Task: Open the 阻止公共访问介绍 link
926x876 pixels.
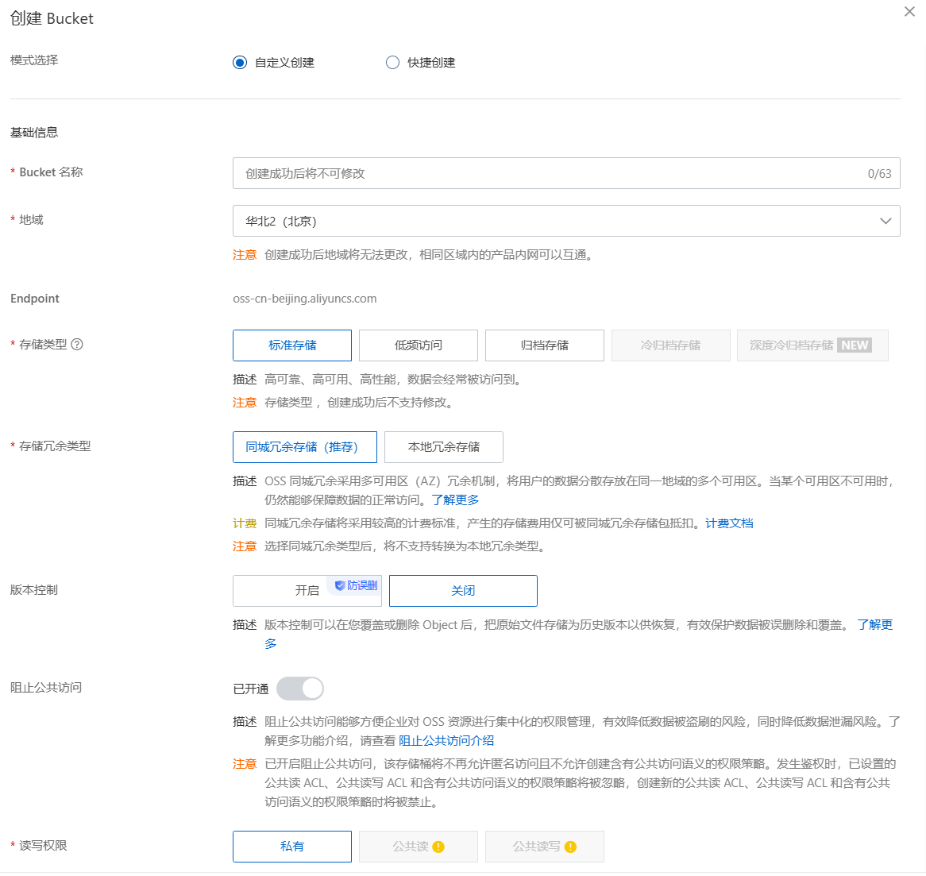Action: pyautogui.click(x=448, y=740)
